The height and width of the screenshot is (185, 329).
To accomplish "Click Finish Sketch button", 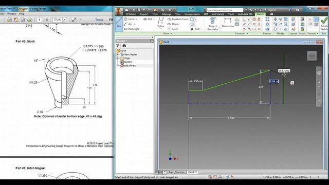I will (324, 24).
